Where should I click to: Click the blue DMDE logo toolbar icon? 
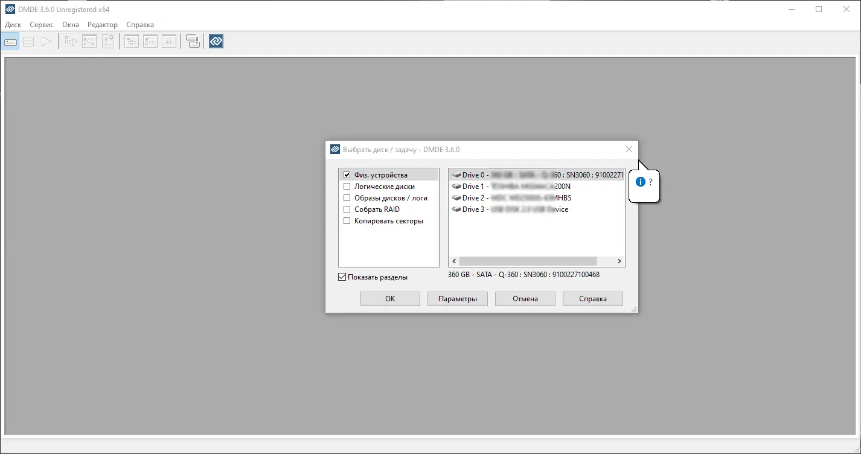[x=216, y=41]
